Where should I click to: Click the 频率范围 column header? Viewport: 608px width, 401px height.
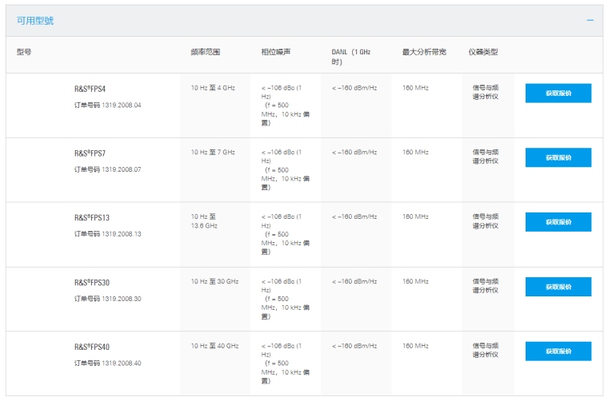coord(205,52)
